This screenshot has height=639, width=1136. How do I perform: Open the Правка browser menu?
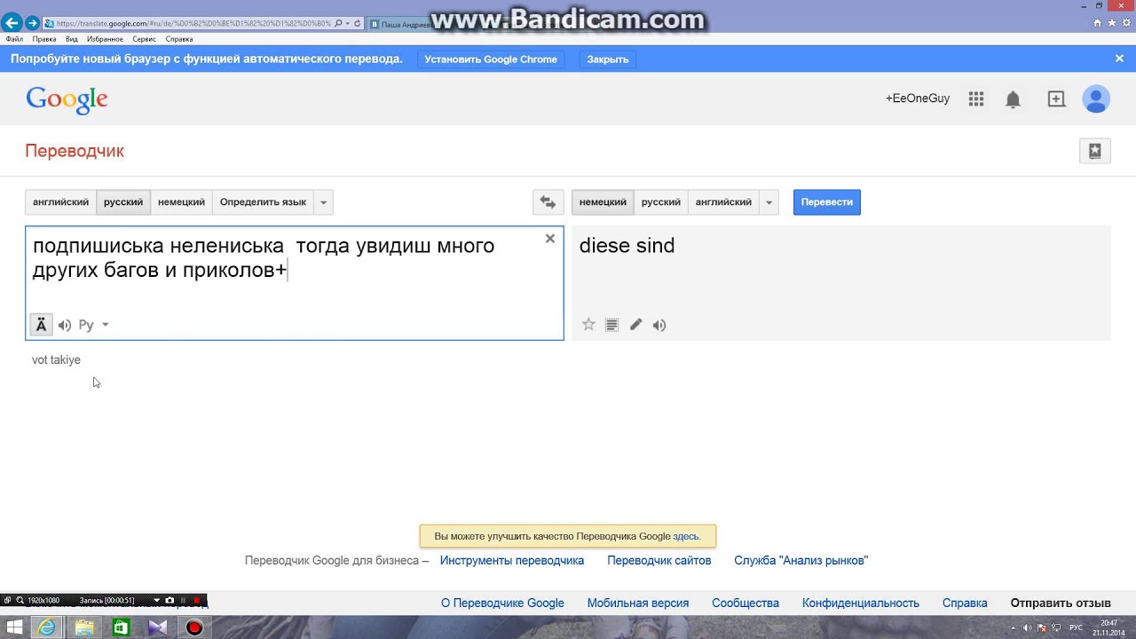(44, 39)
